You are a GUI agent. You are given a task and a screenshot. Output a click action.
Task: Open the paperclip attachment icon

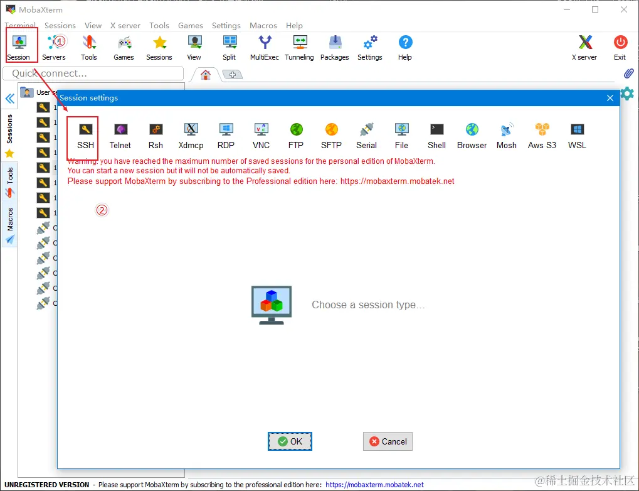point(629,73)
